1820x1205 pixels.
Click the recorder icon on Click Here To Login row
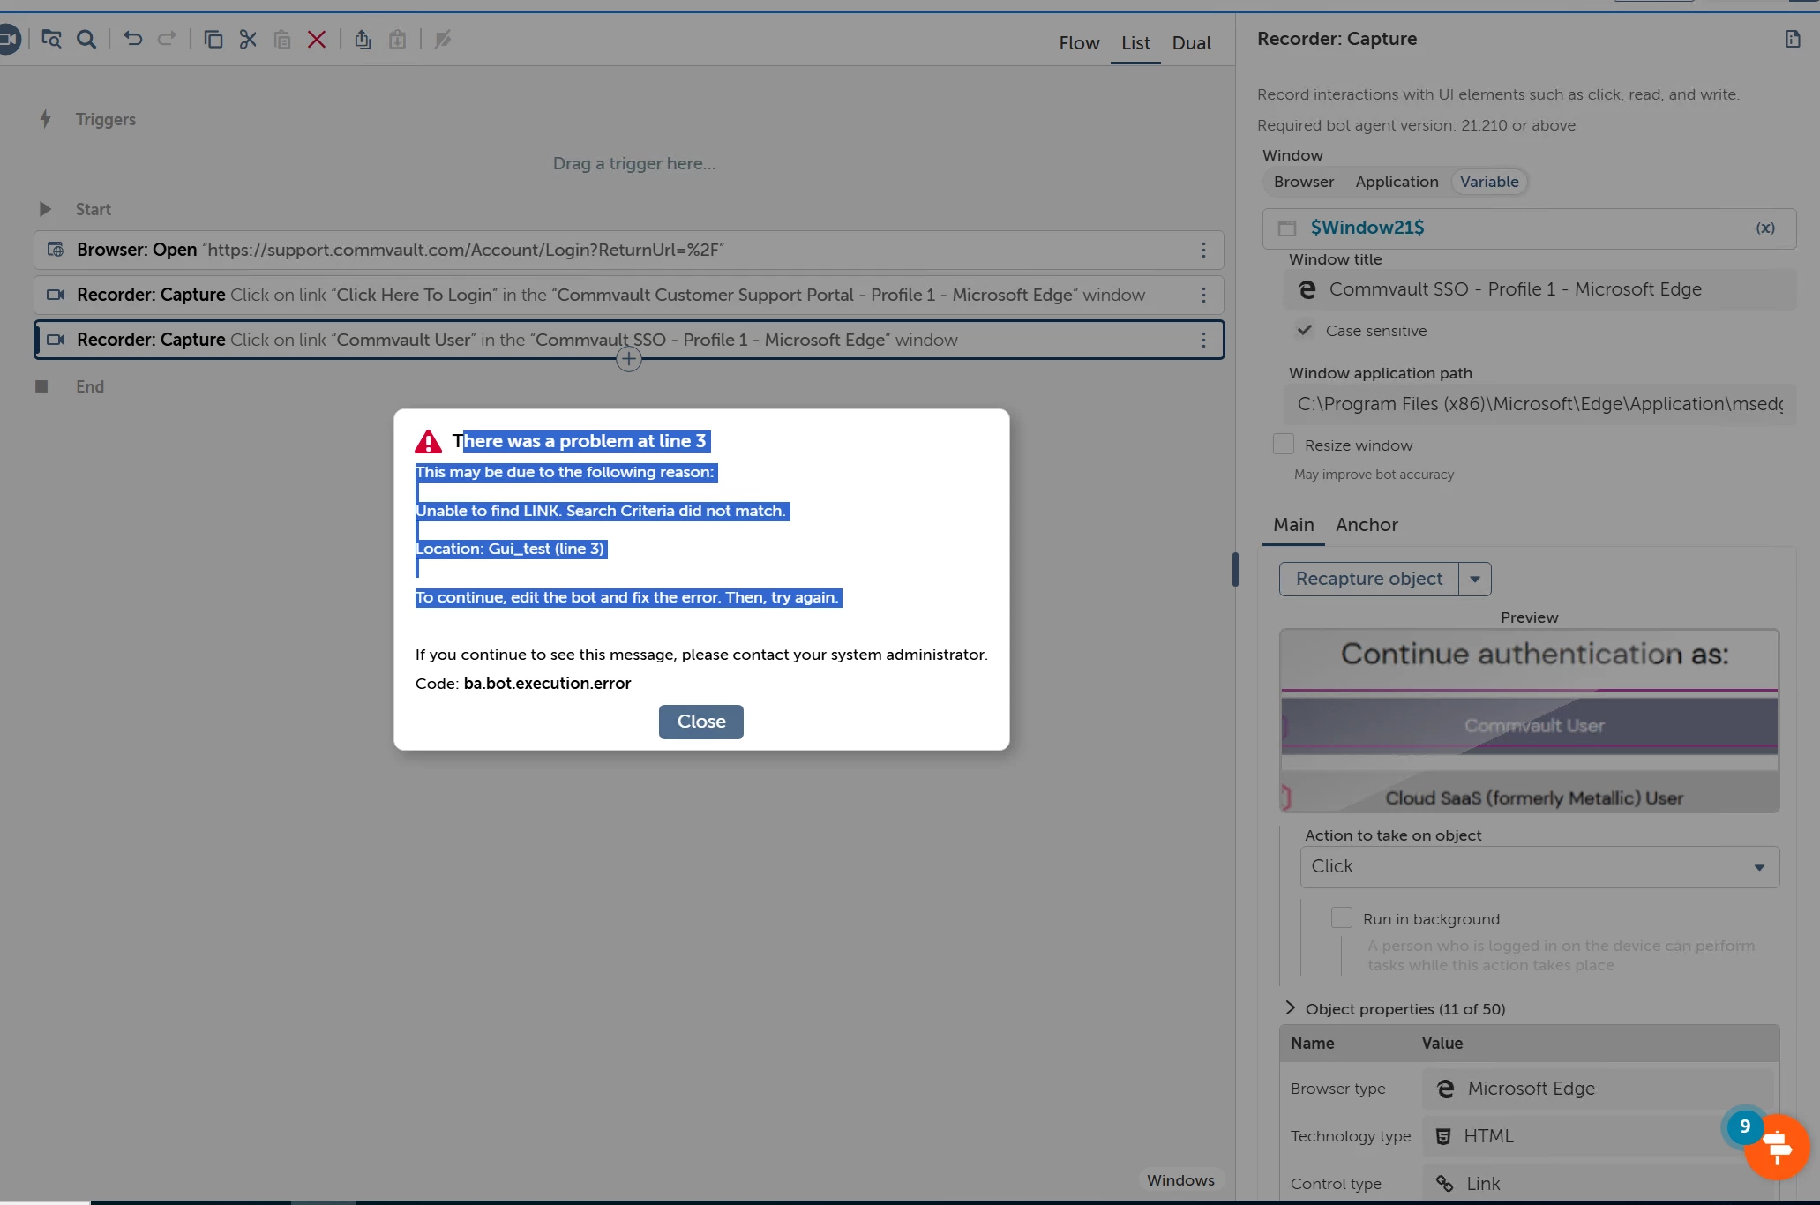[56, 295]
